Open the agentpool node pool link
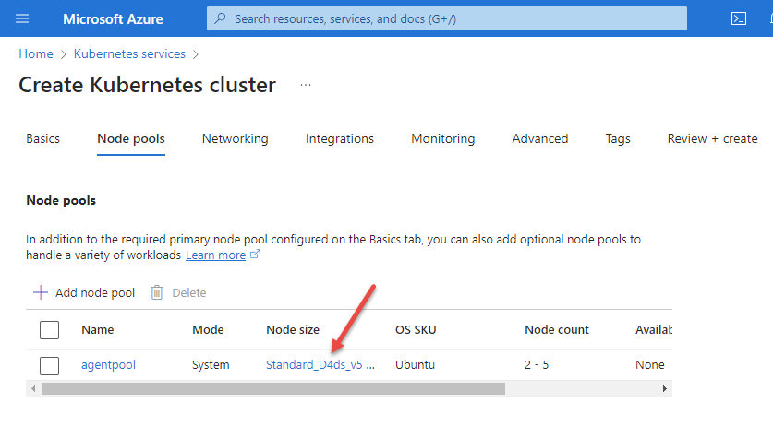This screenshot has width=773, height=438. pyautogui.click(x=108, y=364)
